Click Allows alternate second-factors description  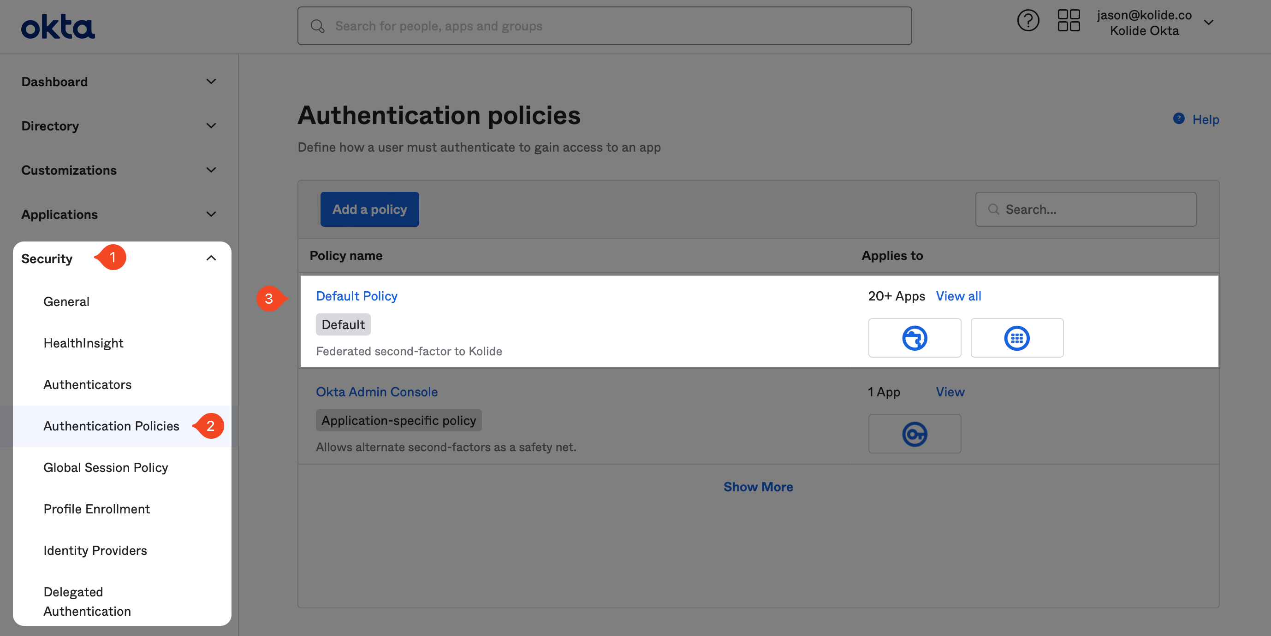click(446, 447)
